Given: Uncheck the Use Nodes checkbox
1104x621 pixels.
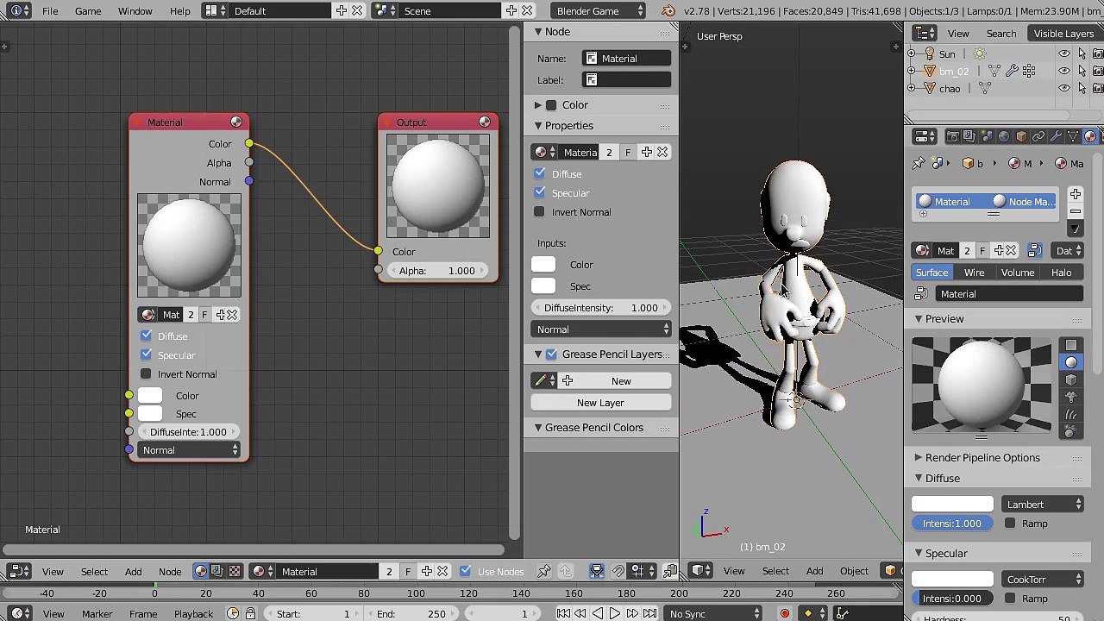Looking at the screenshot, I should (466, 571).
